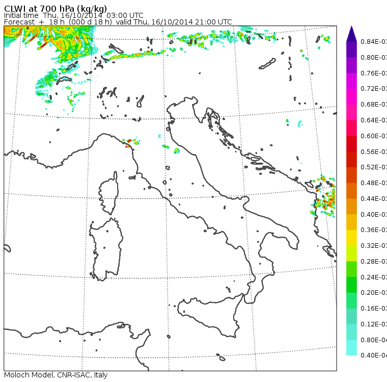Click the 0.40E-03 colorbar label
The image size is (387, 382).
(374, 214)
